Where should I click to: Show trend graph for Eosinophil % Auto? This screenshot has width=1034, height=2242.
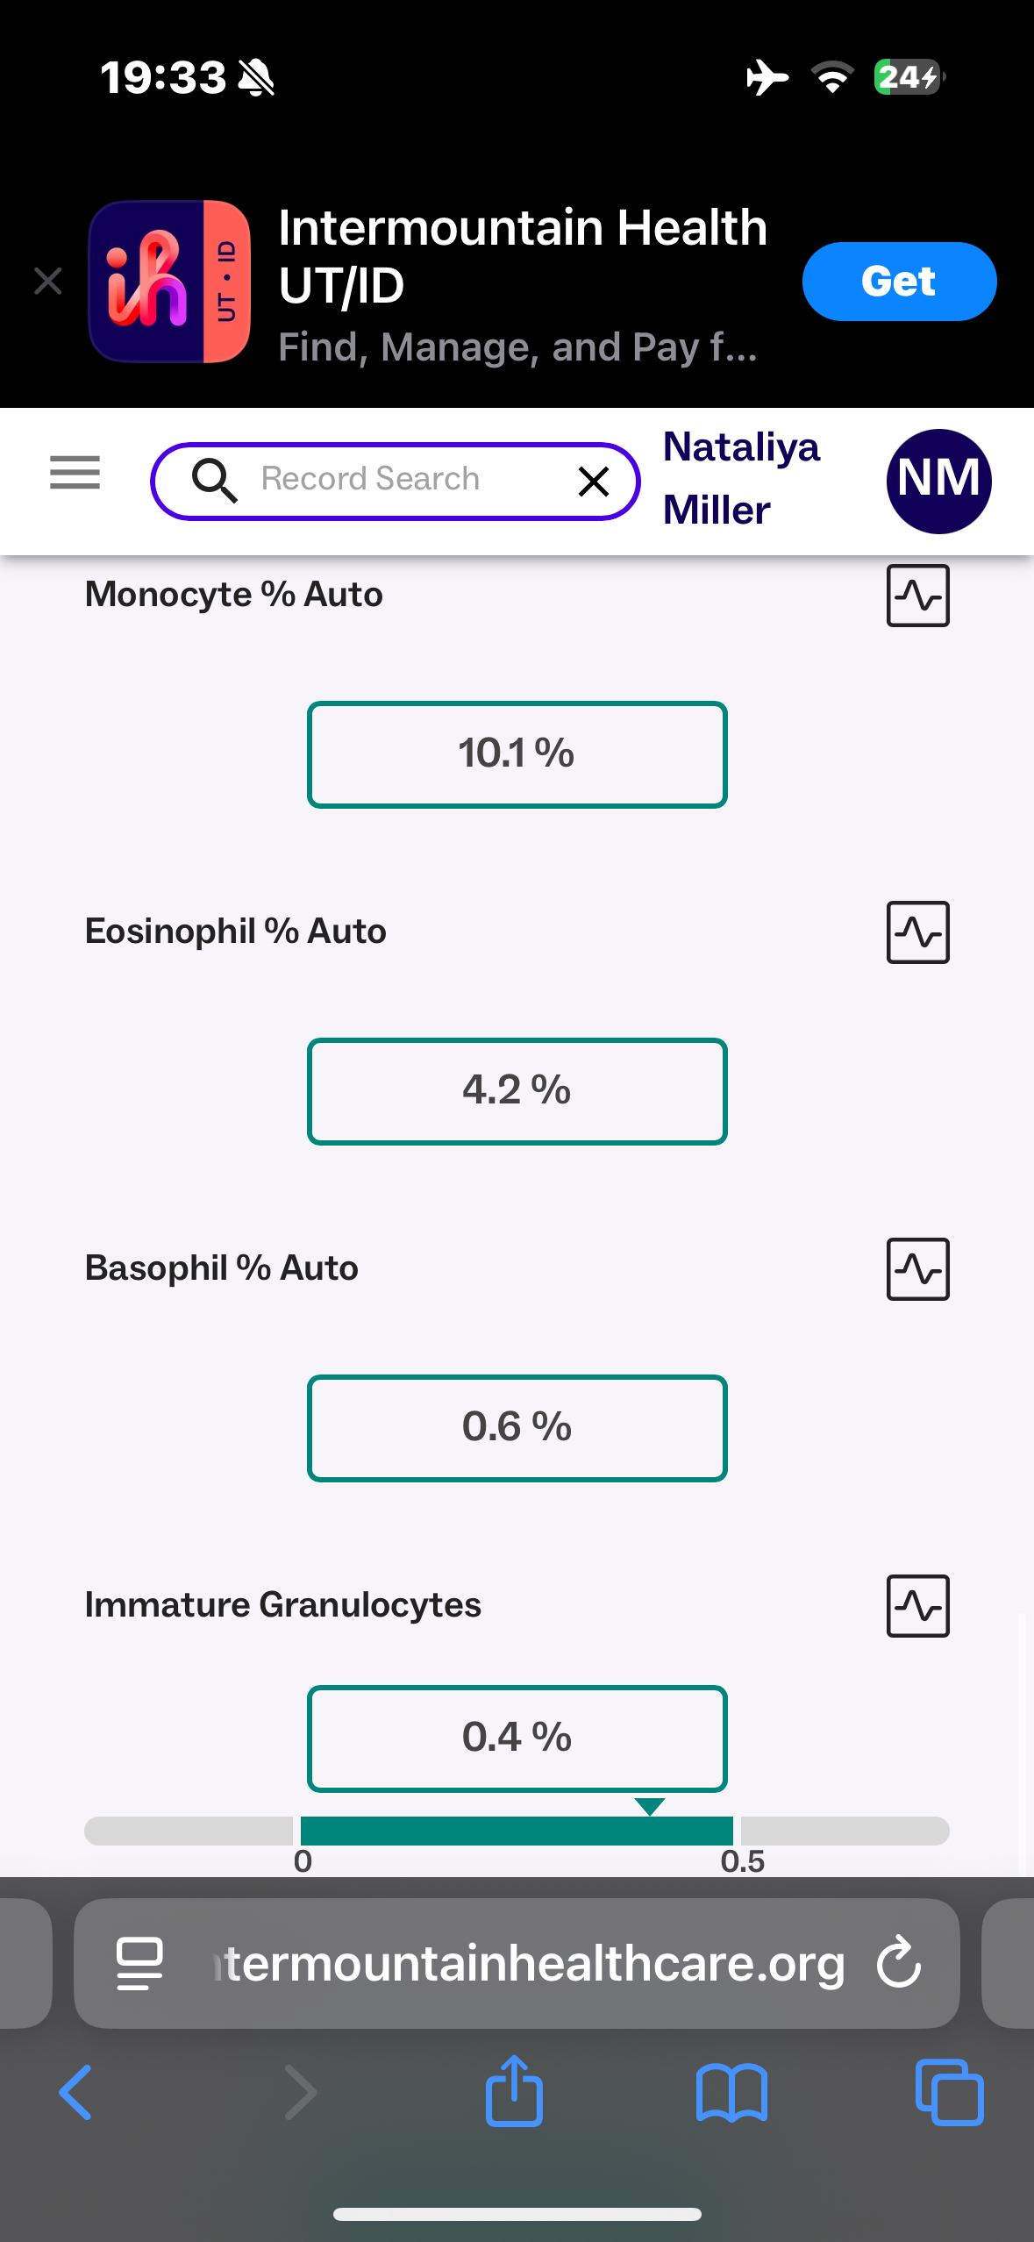(x=917, y=932)
